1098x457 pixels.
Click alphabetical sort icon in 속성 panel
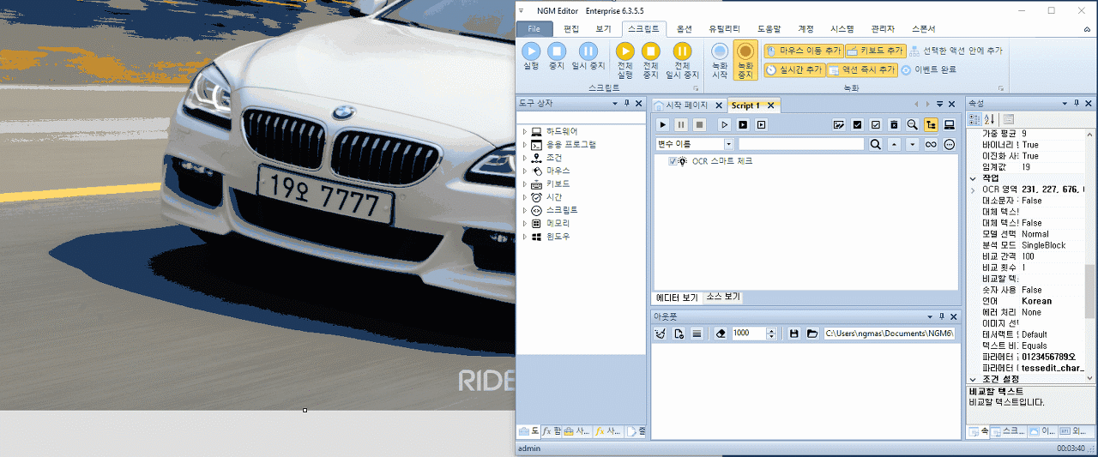pyautogui.click(x=988, y=119)
